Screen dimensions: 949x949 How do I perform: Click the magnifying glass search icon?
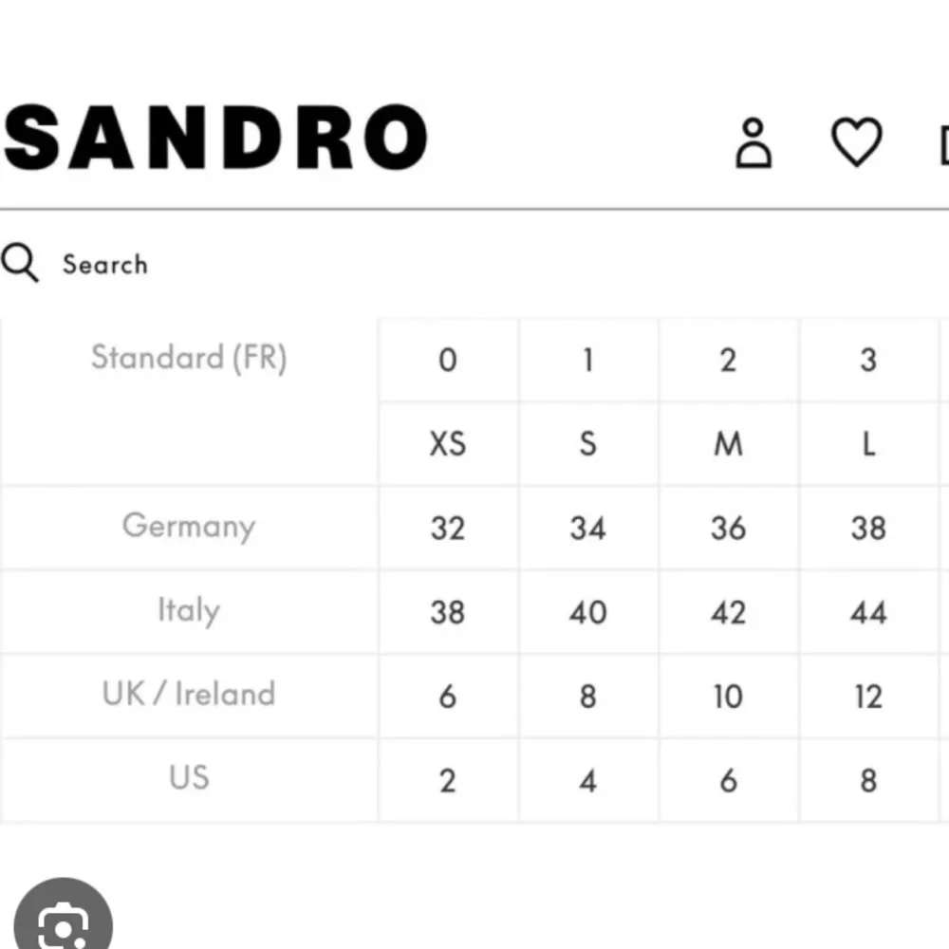[20, 263]
